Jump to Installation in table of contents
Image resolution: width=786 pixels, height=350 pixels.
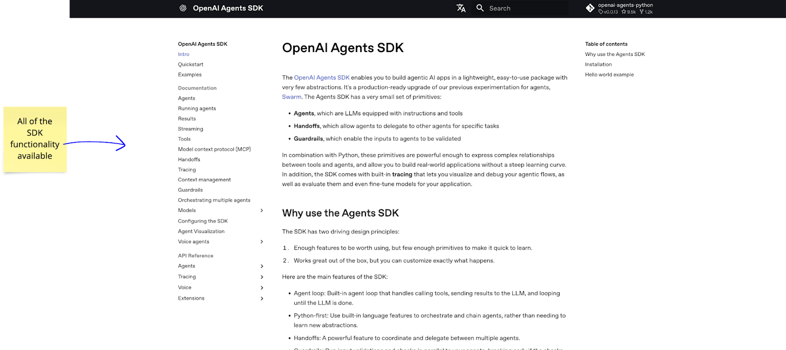click(598, 64)
